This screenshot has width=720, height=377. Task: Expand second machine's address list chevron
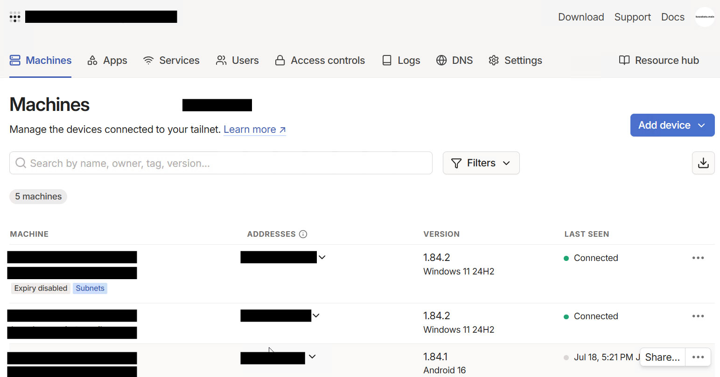316,315
